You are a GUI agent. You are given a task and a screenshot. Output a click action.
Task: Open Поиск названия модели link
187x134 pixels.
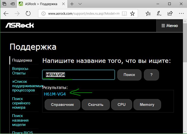20,120
